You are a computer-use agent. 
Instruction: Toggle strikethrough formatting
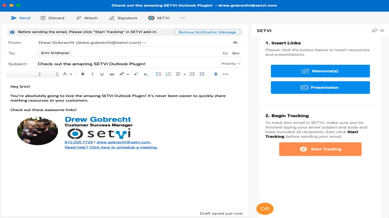(x=112, y=74)
